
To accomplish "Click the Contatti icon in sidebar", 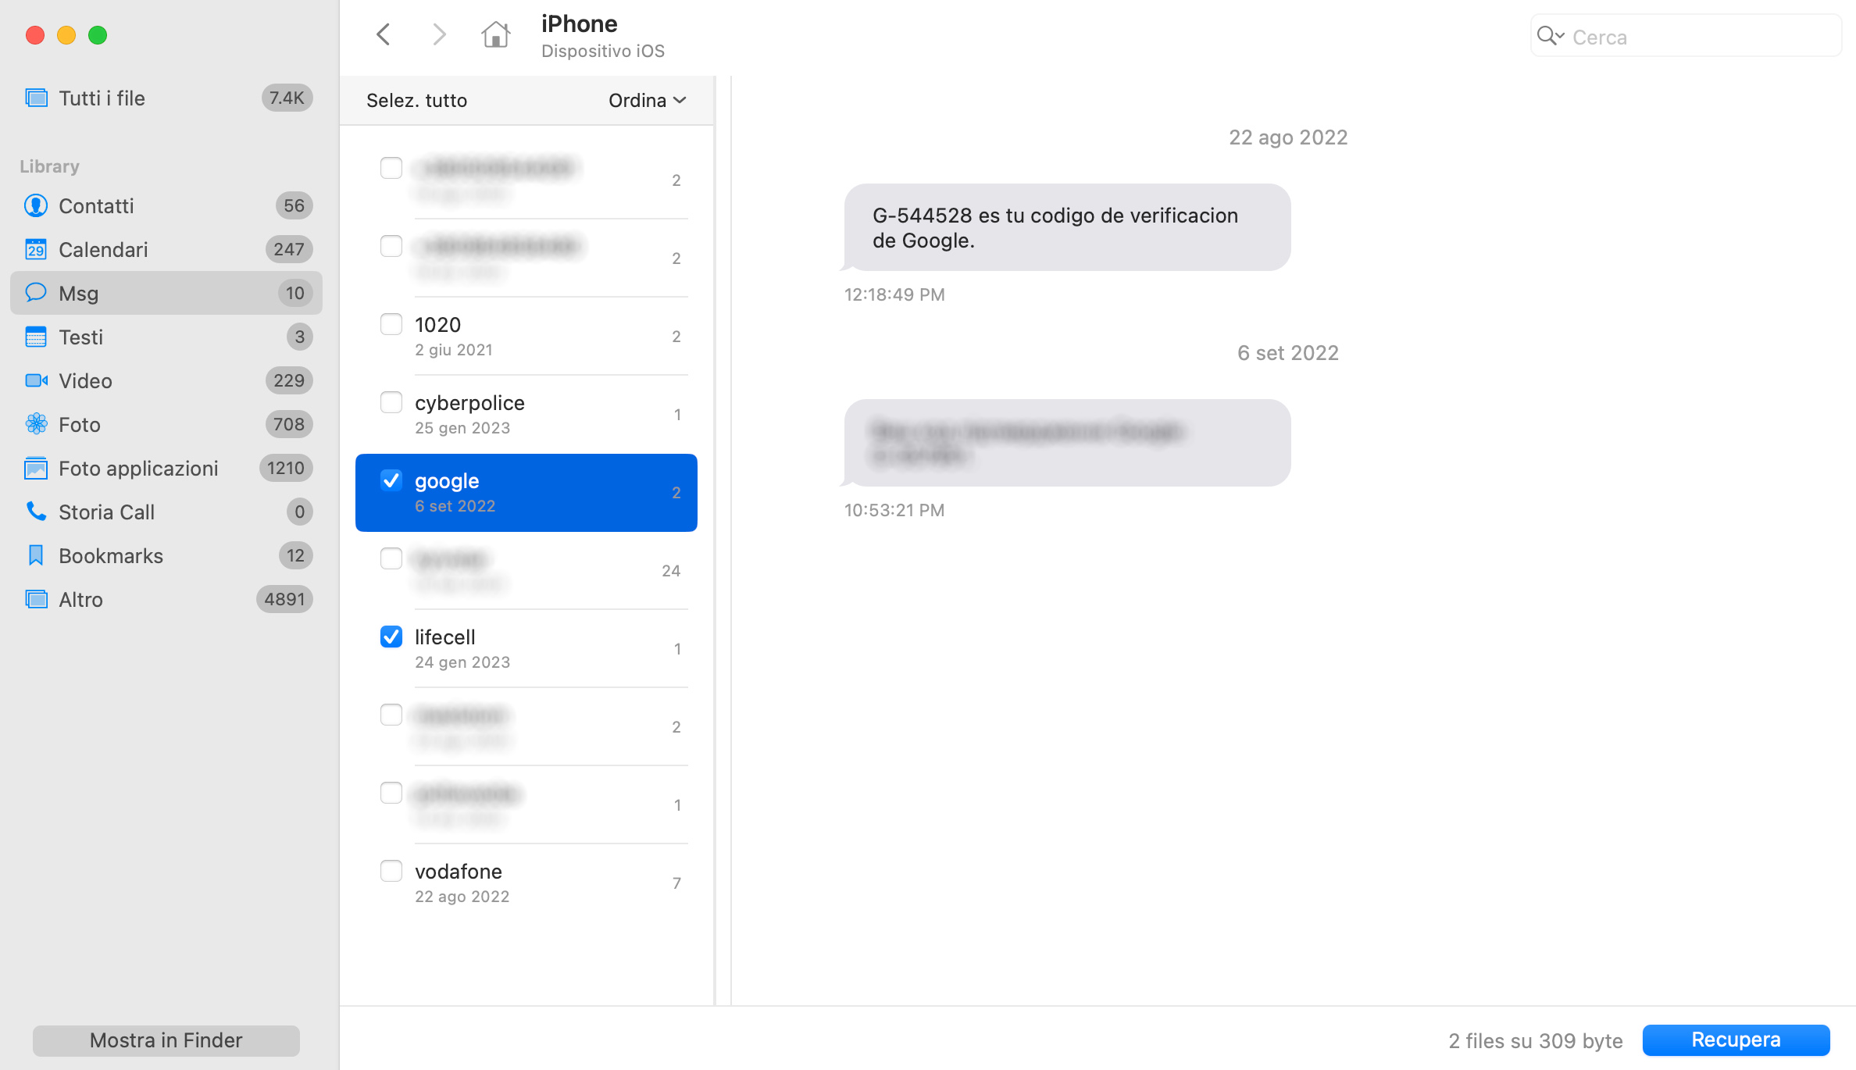I will pos(34,205).
